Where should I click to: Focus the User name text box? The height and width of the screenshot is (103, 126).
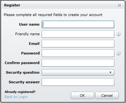78,24
